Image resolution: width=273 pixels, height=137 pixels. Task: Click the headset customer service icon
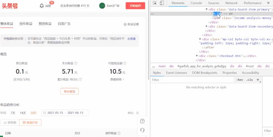point(142,130)
